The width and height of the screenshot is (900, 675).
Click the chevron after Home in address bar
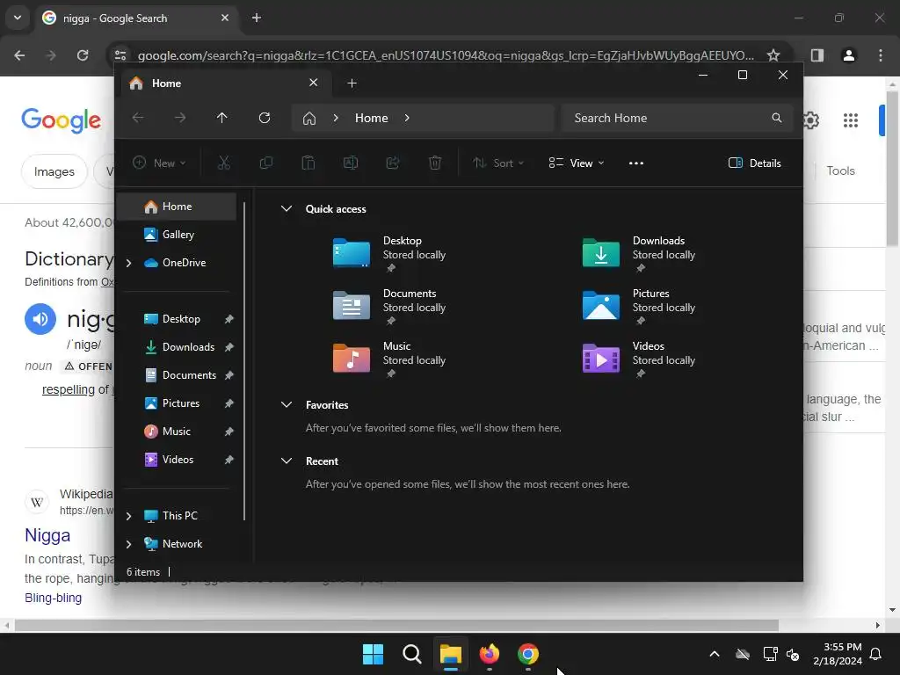point(407,118)
